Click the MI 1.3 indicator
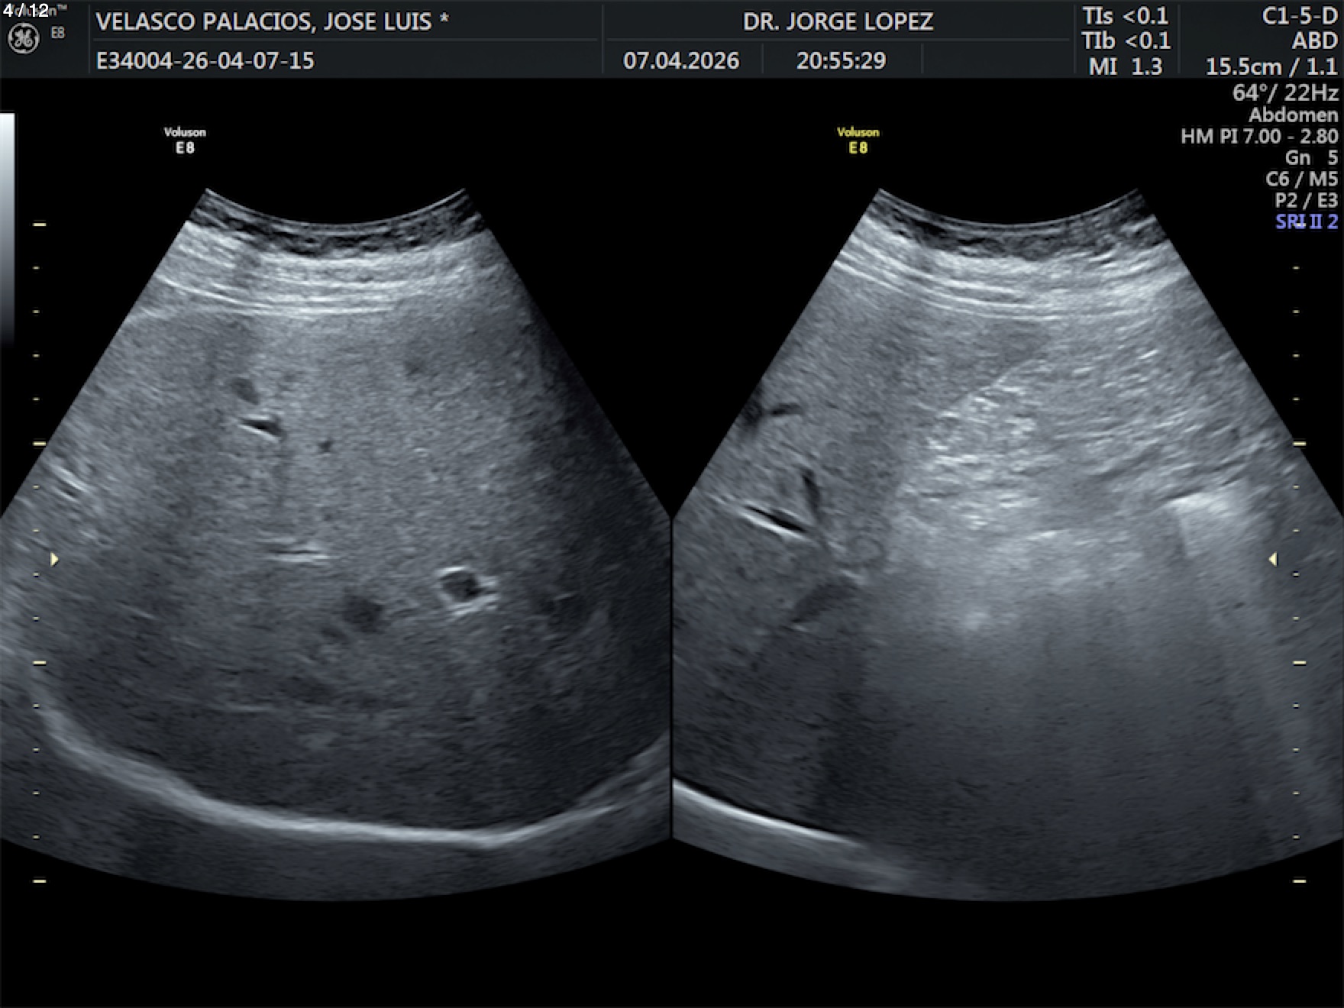 1125,66
